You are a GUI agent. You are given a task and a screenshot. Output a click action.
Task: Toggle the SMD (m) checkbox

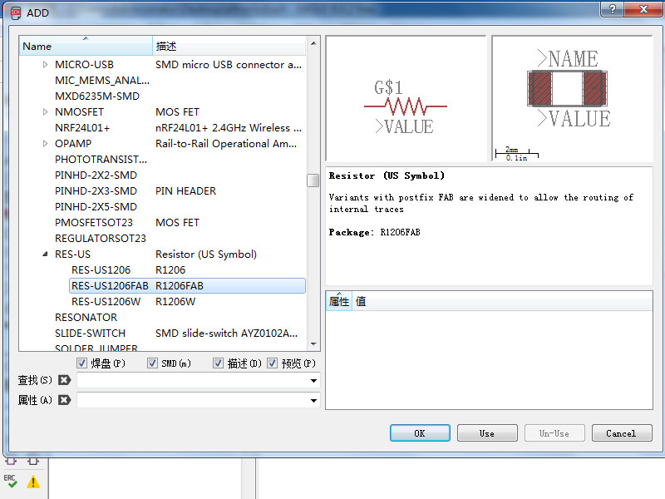point(152,363)
